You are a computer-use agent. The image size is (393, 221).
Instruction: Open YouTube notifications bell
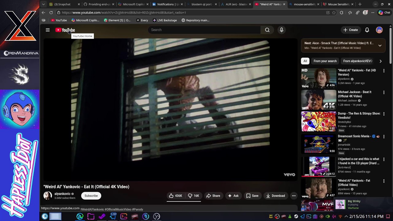click(x=367, y=30)
